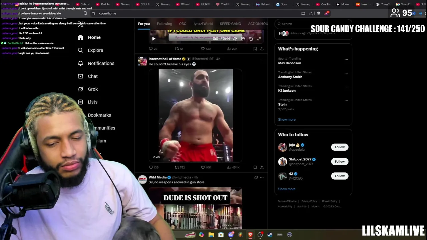Show more under Who to follow
The width and height of the screenshot is (427, 240).
click(x=287, y=189)
